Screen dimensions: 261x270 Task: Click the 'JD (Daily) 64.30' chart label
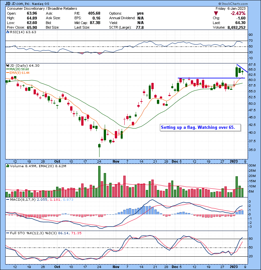(25, 65)
